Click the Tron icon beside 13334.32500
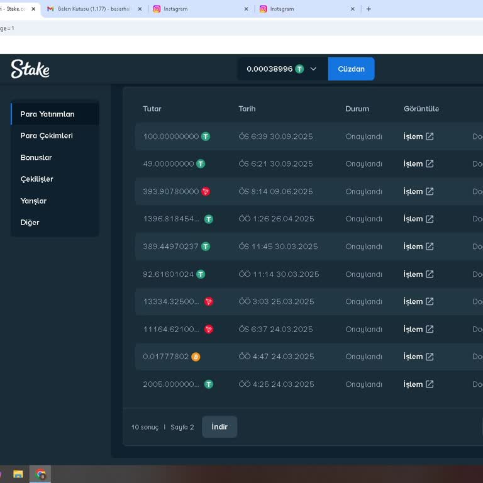 [209, 302]
